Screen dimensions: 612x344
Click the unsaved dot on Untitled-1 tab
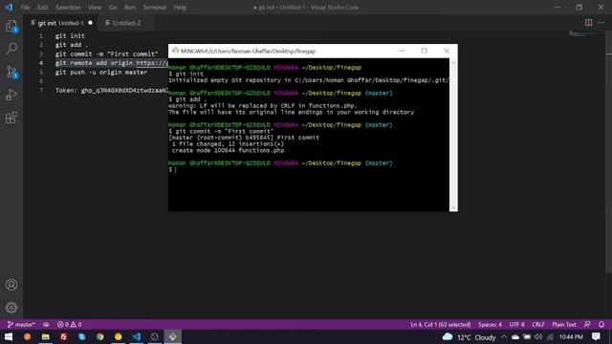click(x=91, y=23)
